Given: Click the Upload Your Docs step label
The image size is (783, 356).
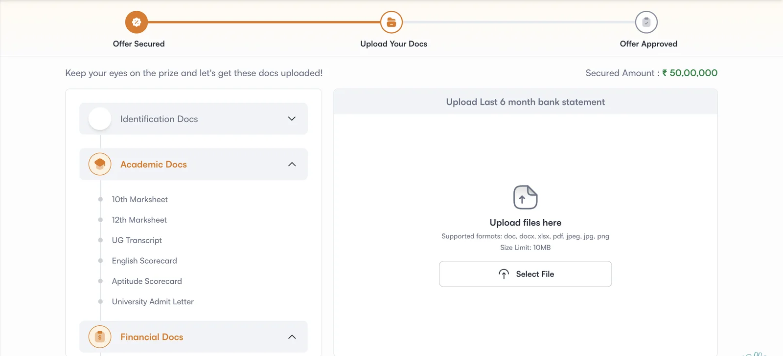Looking at the screenshot, I should pyautogui.click(x=393, y=44).
